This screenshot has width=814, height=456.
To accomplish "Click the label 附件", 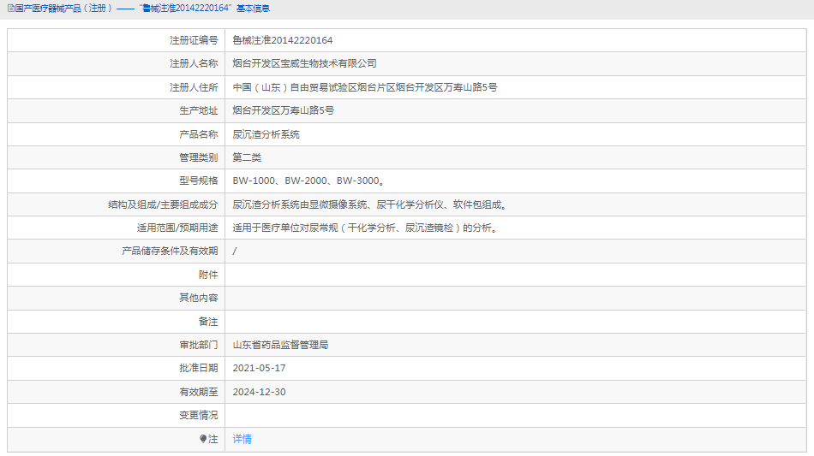I will (x=208, y=275).
